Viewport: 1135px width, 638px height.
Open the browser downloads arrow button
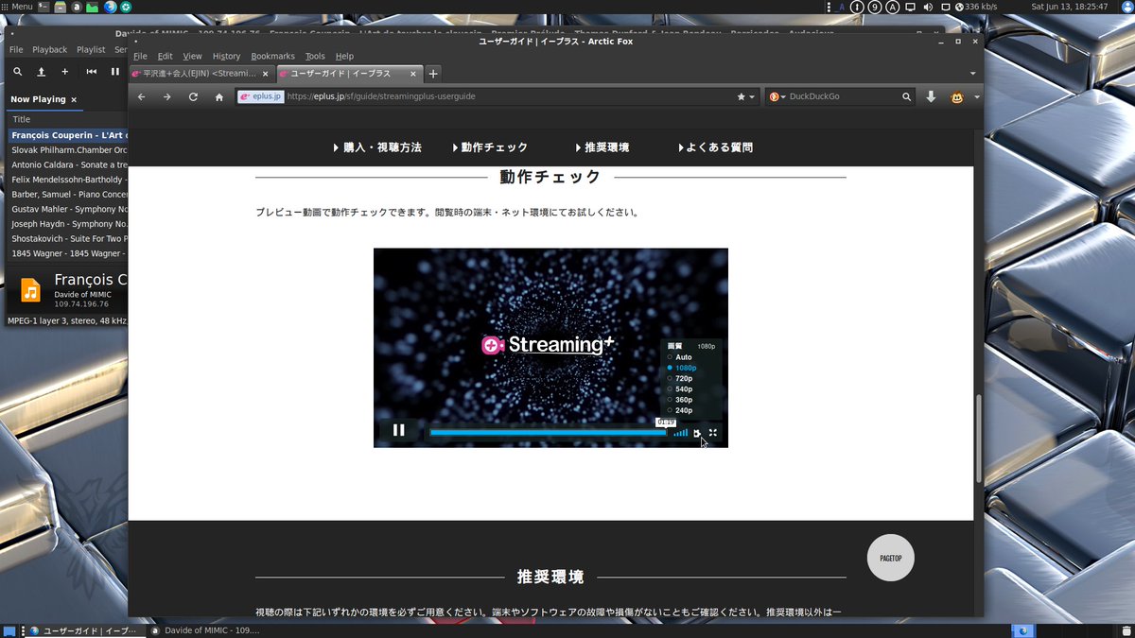[x=931, y=96]
